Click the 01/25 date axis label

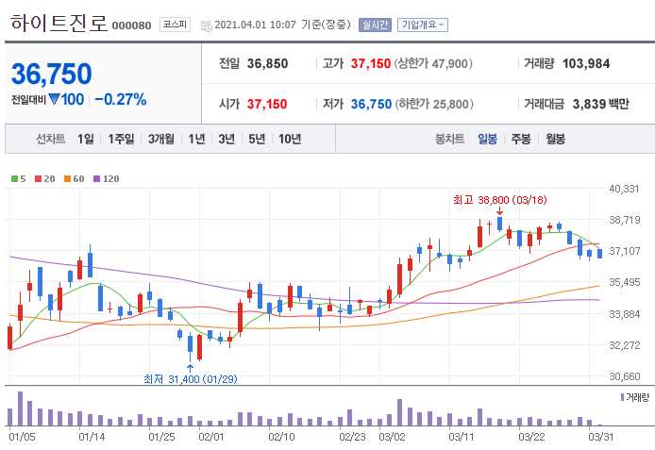point(161,437)
